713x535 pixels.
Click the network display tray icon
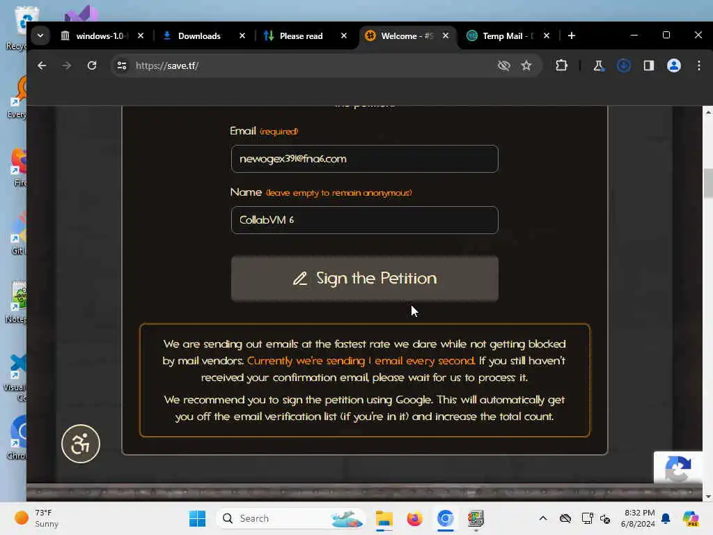tap(587, 518)
